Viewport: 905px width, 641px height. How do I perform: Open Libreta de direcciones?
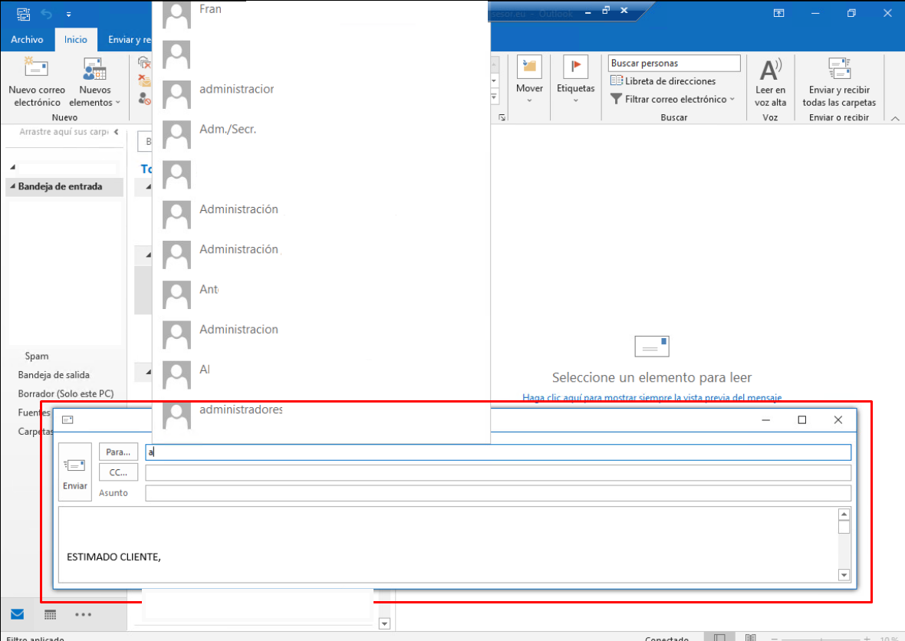coord(663,81)
